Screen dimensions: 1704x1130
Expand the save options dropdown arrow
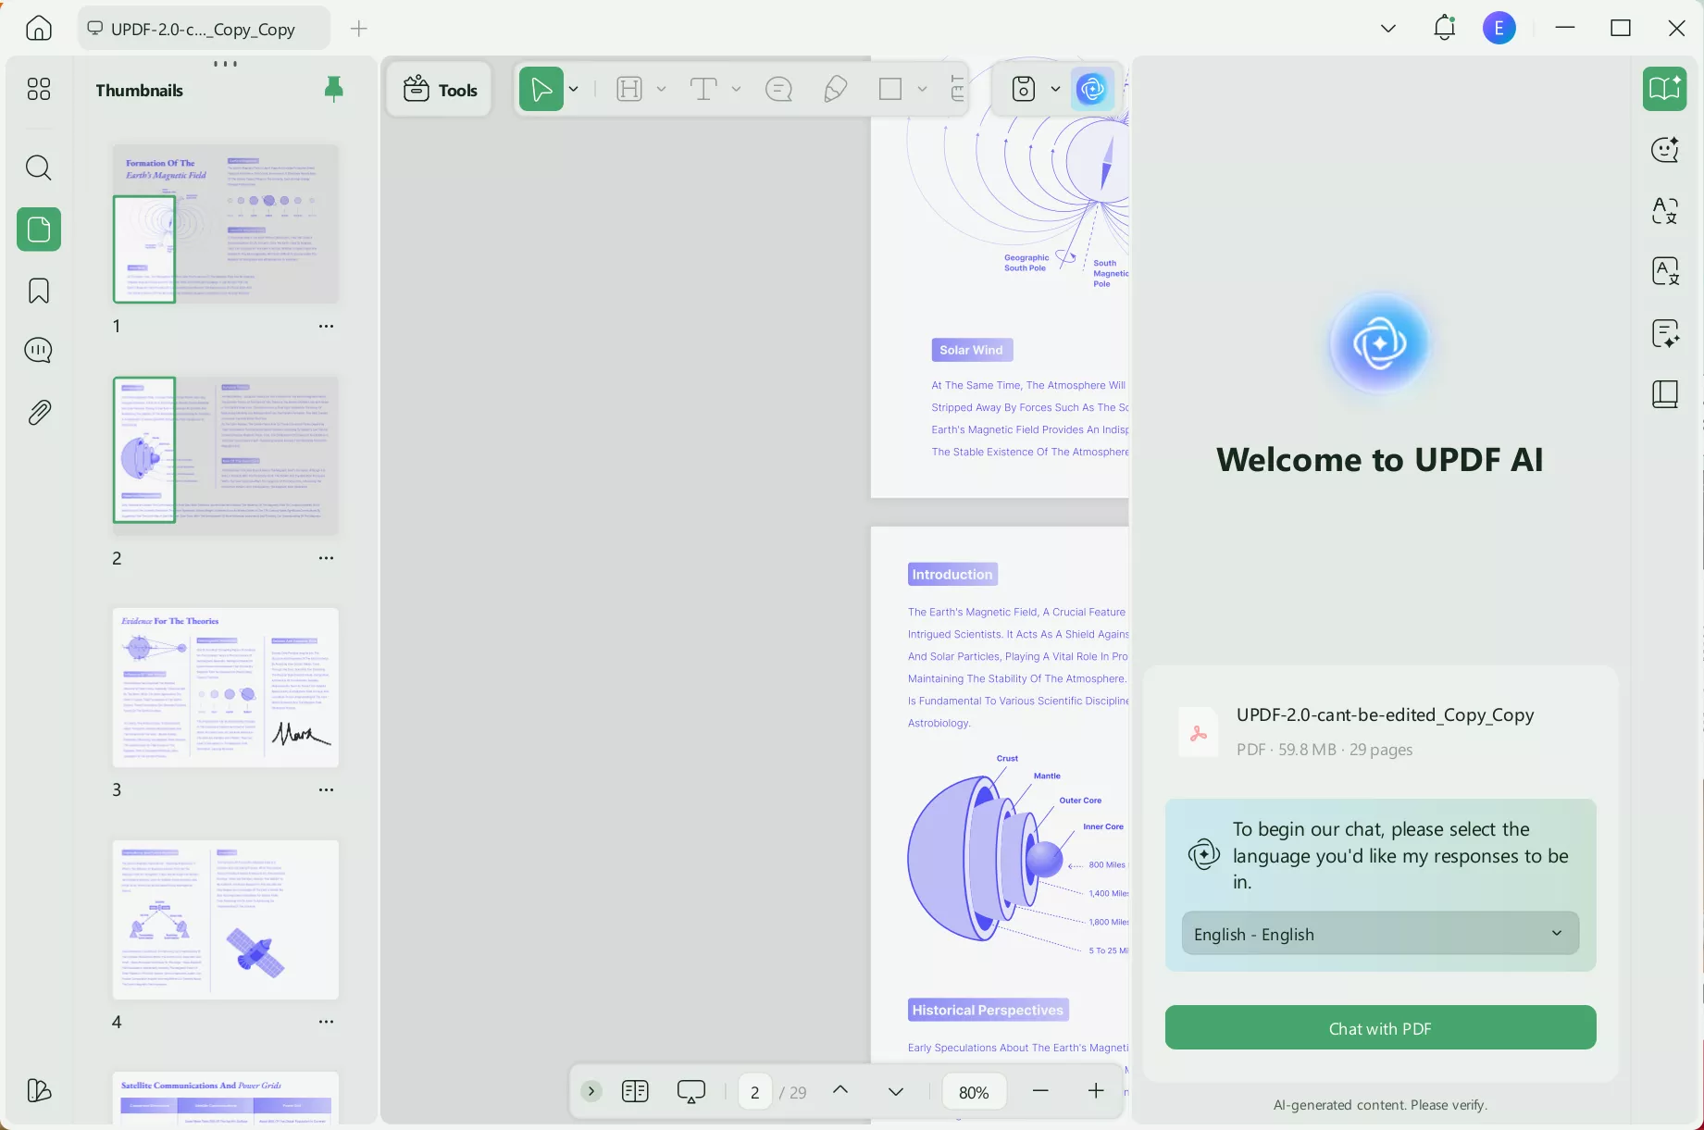coord(1055,90)
